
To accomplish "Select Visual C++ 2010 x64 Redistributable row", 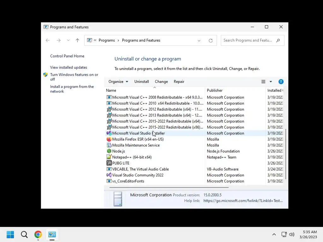I will [x=194, y=103].
